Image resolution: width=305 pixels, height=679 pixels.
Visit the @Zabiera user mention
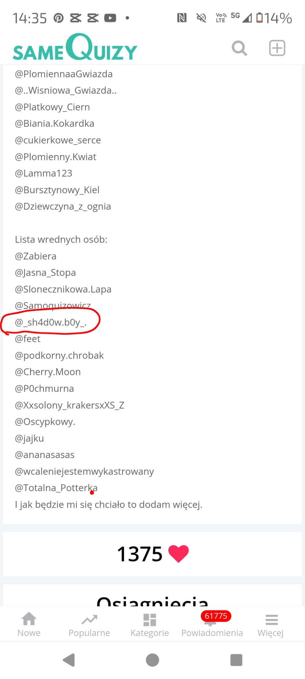pos(36,256)
